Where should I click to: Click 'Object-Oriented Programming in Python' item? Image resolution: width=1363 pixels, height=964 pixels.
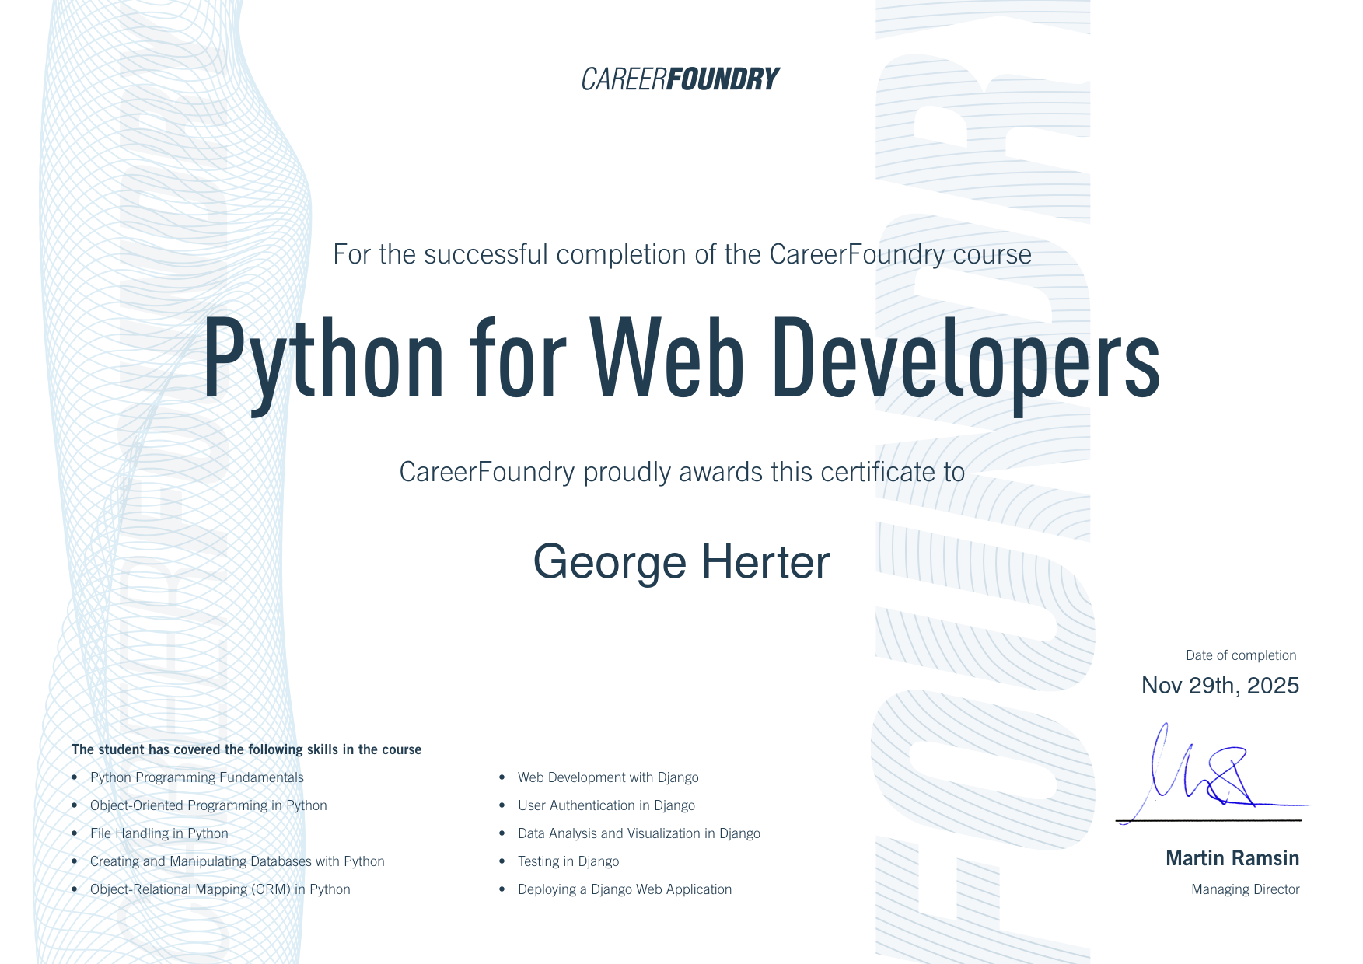pyautogui.click(x=208, y=805)
